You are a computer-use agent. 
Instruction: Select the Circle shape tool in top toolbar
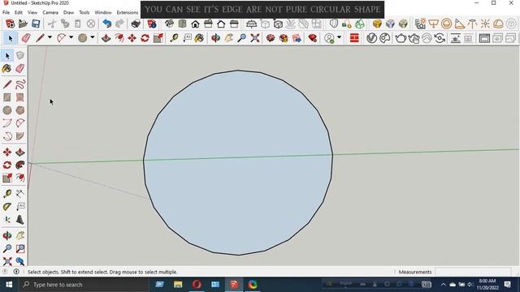click(83, 38)
